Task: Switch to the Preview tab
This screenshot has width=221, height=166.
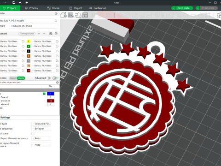Action: pyautogui.click(x=31, y=8)
